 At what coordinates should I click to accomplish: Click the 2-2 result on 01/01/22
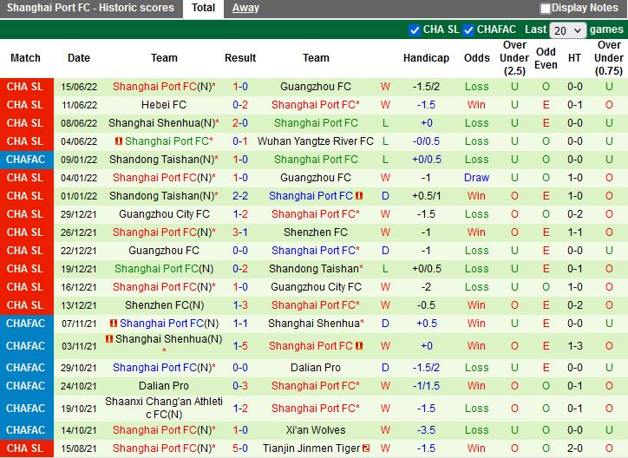tap(240, 196)
